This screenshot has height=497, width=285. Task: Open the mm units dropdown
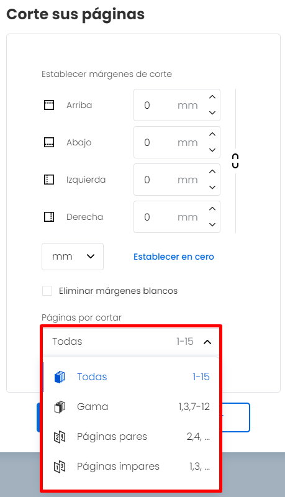click(x=73, y=257)
